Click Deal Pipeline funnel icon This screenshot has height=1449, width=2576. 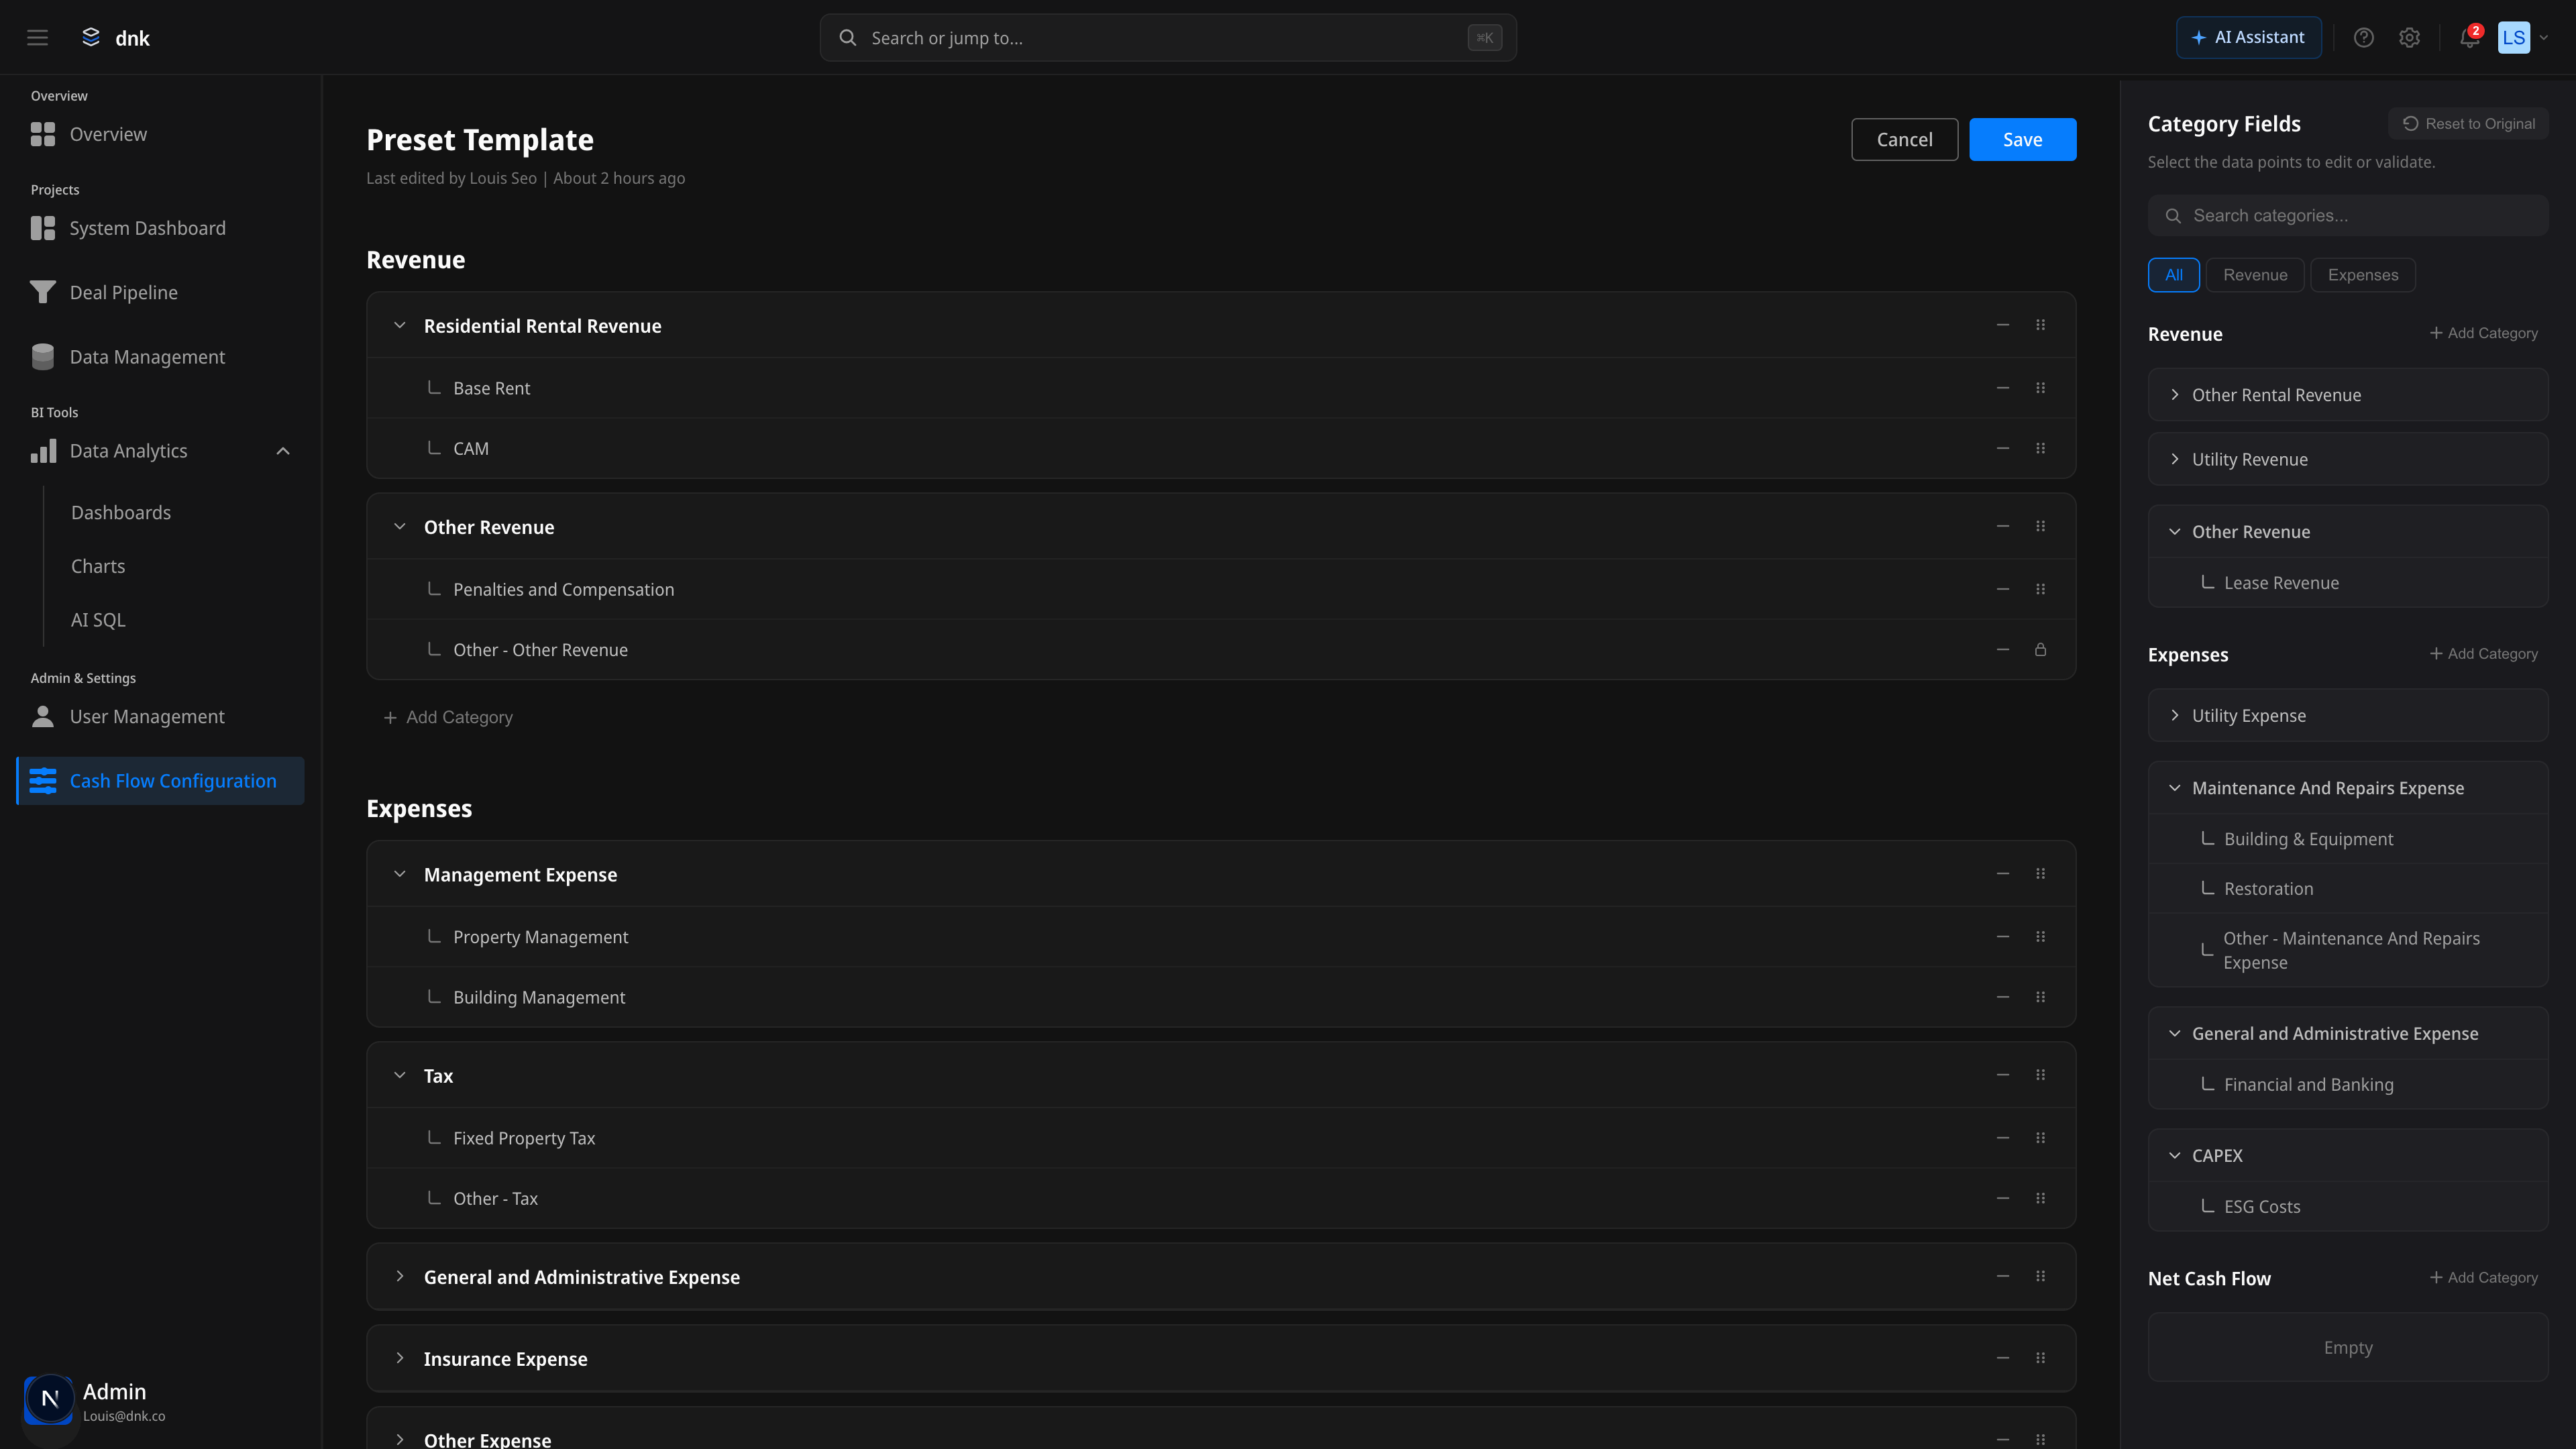pyautogui.click(x=43, y=292)
